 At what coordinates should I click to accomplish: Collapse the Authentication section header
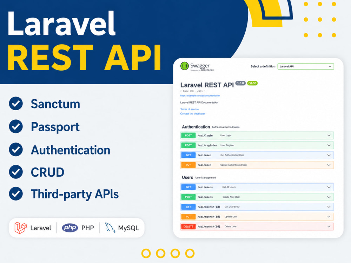click(x=196, y=127)
